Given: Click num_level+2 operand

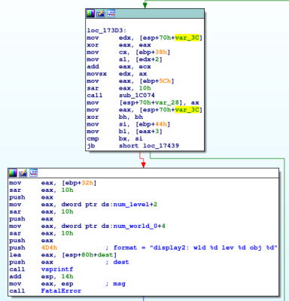Looking at the screenshot, I should click(135, 205).
